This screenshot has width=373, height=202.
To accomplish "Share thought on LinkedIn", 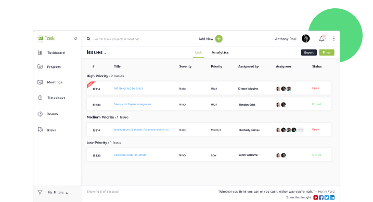I will click(x=332, y=197).
